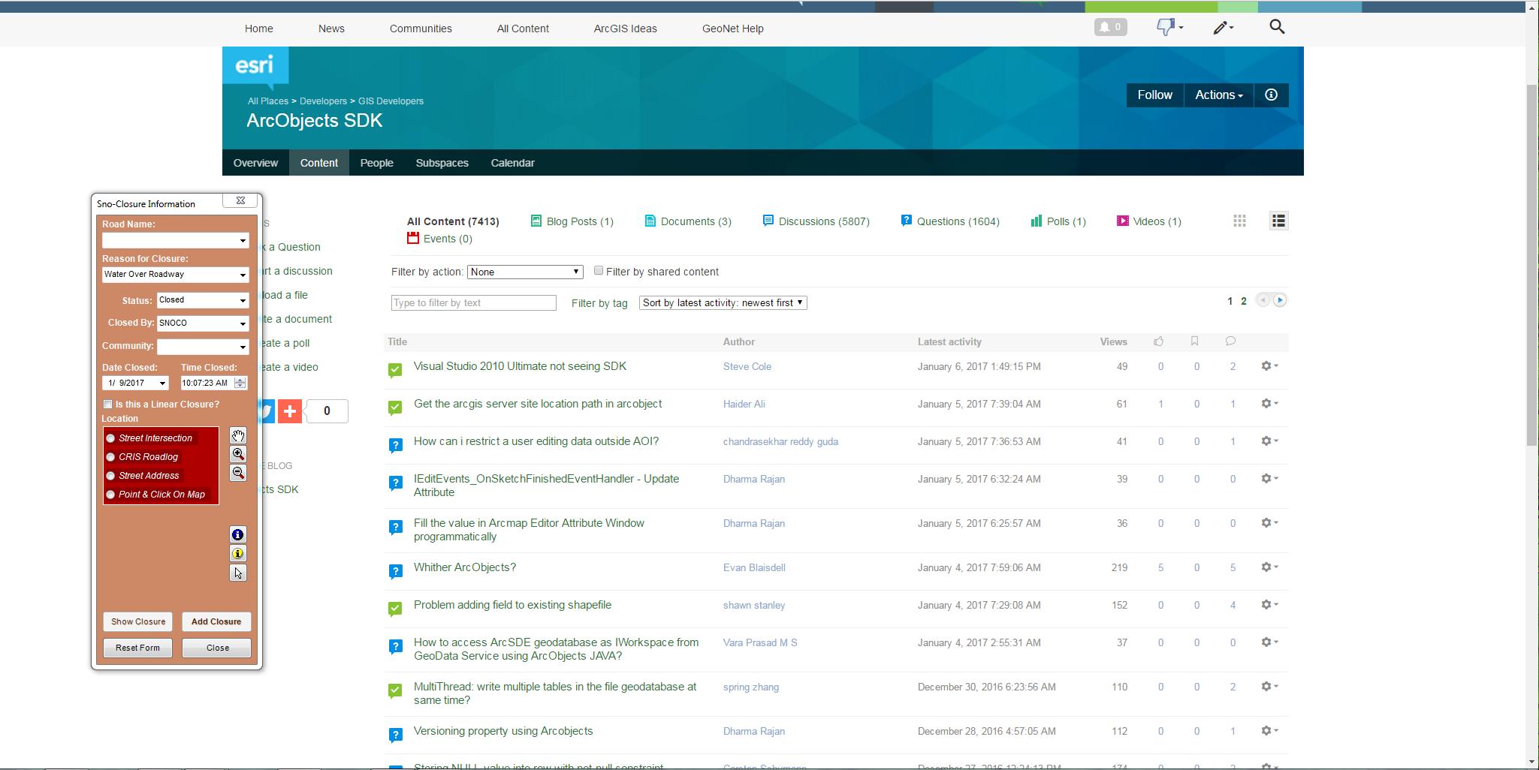The height and width of the screenshot is (770, 1539).
Task: Open gear menu for Versioning property row
Action: pos(1269,731)
